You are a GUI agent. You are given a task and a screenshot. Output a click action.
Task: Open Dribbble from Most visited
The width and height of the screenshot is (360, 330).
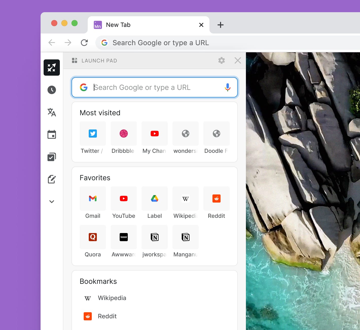124,134
